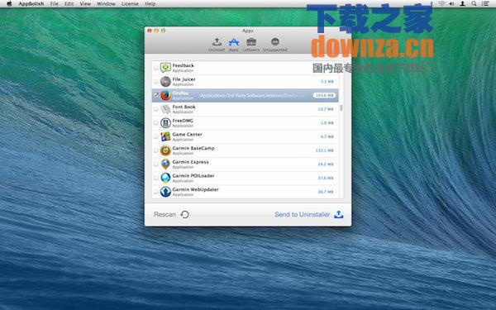Open the Window menu
This screenshot has height=310, width=496.
pyautogui.click(x=106, y=4)
